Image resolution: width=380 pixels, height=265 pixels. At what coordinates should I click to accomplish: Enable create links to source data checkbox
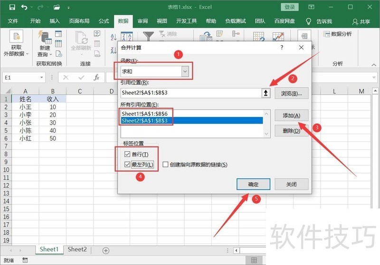point(165,165)
